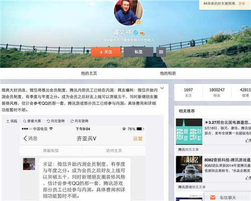Send a private message via 私信 button
The height and width of the screenshot is (201, 251).
139,52
